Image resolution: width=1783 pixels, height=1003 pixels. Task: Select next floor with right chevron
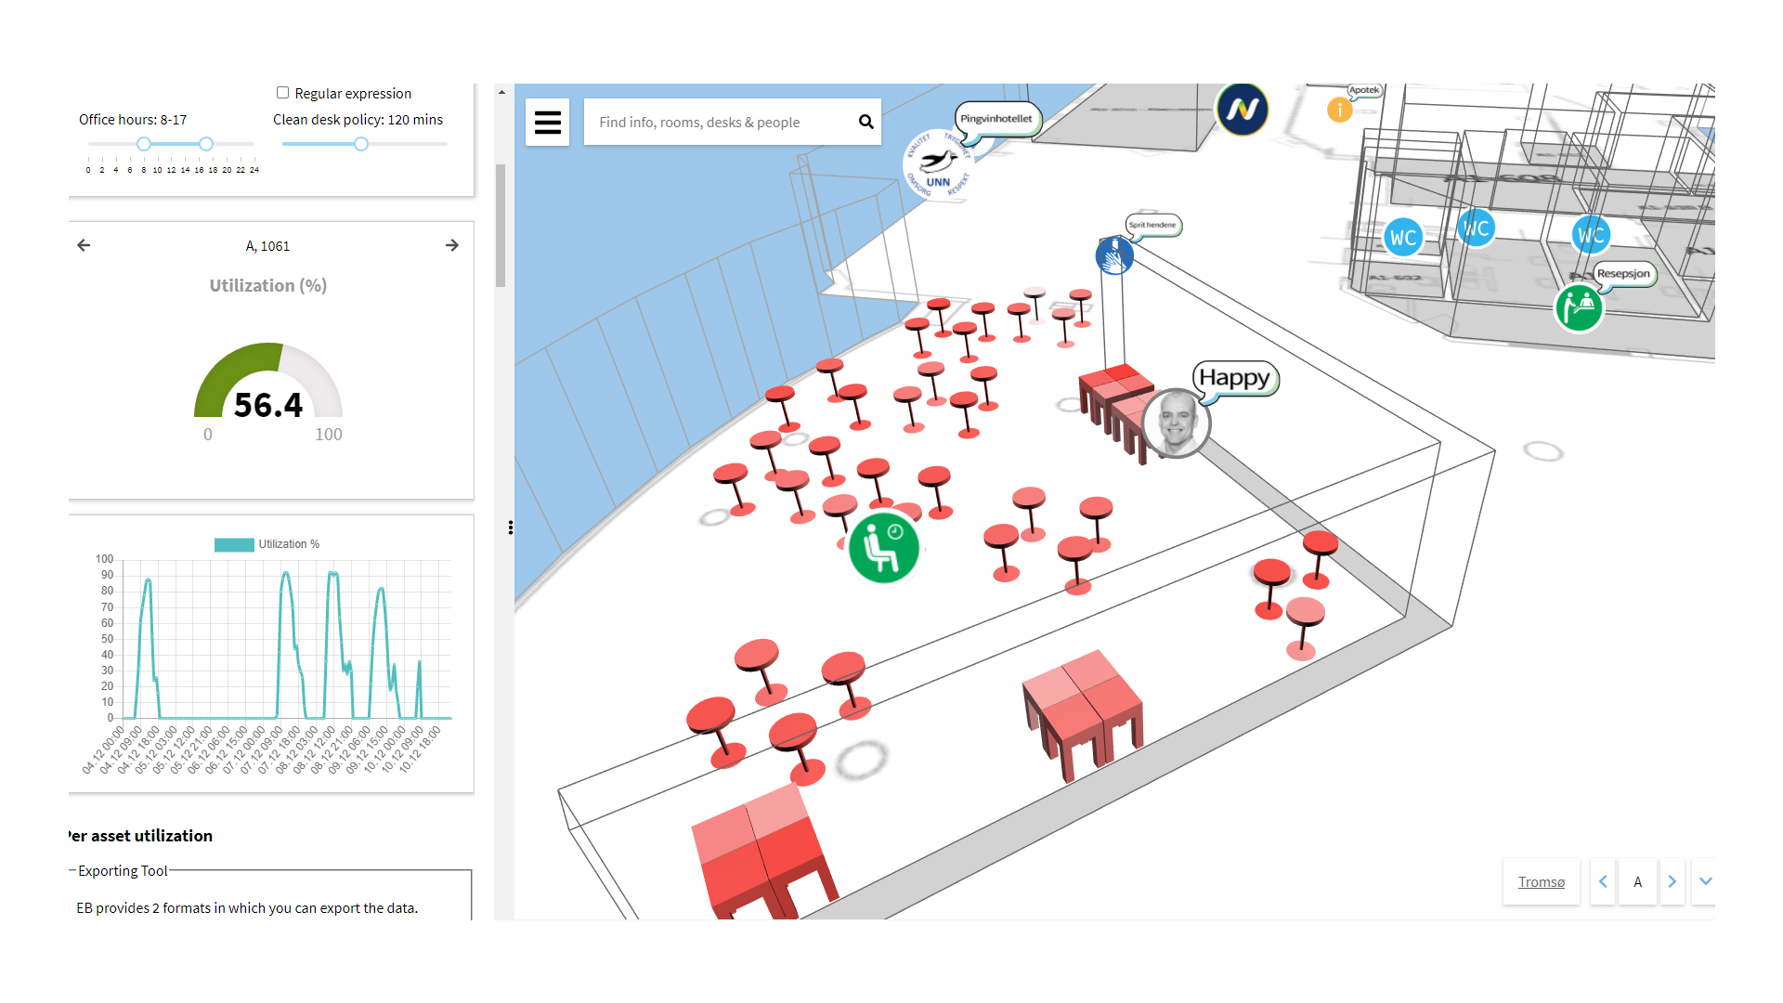pos(1672,881)
